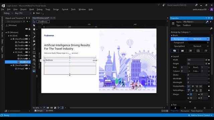Viewport: 214px width, 120px height.
Task: Toggle visibility of the Image element
Action: (x=26, y=69)
